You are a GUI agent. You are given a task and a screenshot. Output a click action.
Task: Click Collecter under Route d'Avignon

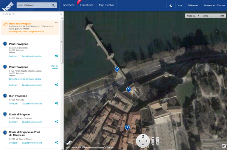[x=13, y=122]
